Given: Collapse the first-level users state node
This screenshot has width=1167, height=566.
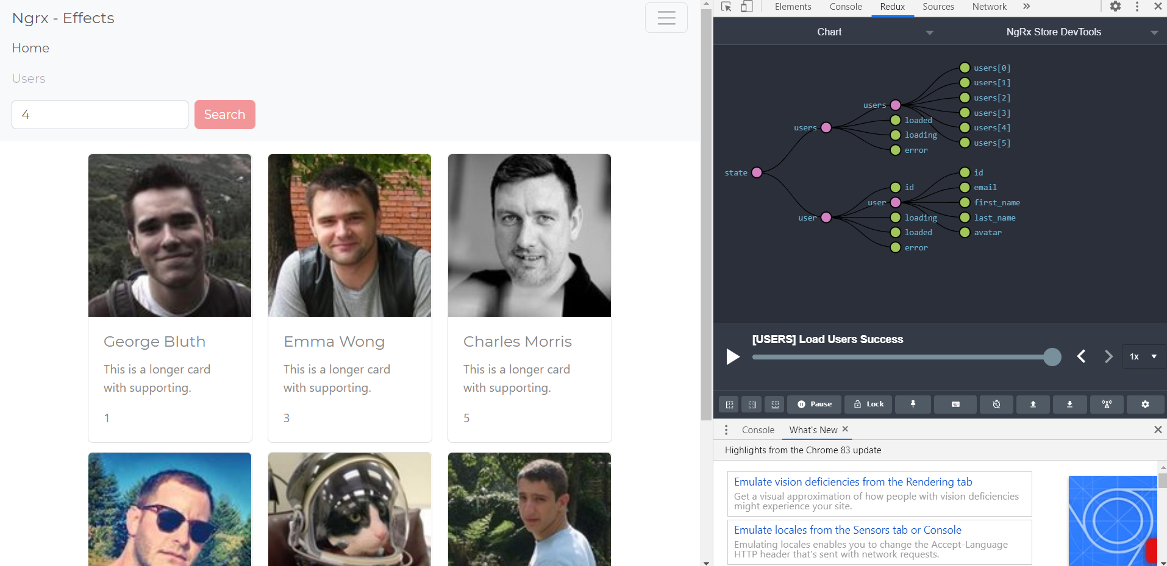Looking at the screenshot, I should [826, 127].
